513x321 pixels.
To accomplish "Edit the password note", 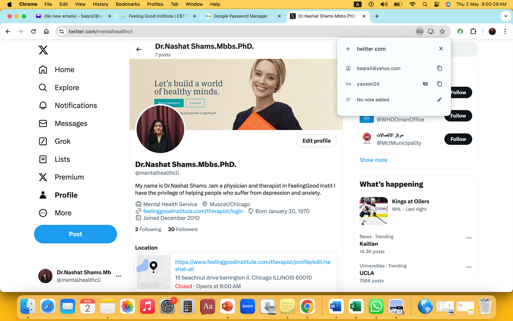I will pyautogui.click(x=439, y=100).
